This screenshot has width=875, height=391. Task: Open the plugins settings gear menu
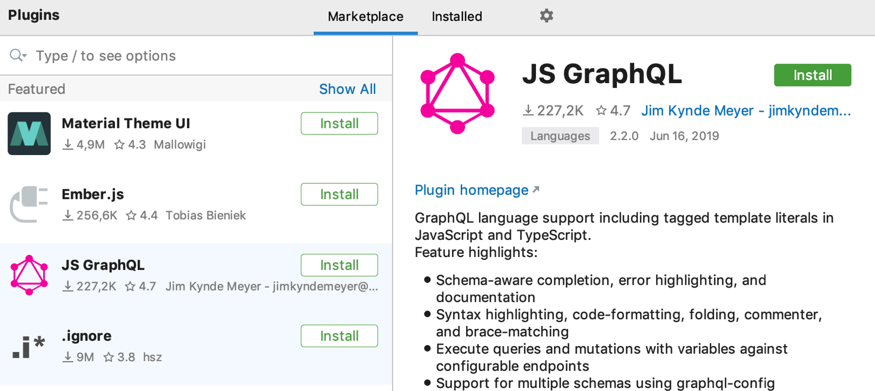pos(546,16)
